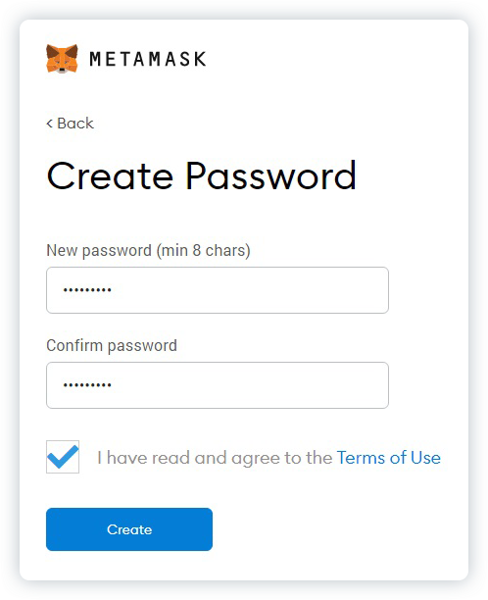Focus the Confirm password input field
488x600 pixels.
click(218, 385)
